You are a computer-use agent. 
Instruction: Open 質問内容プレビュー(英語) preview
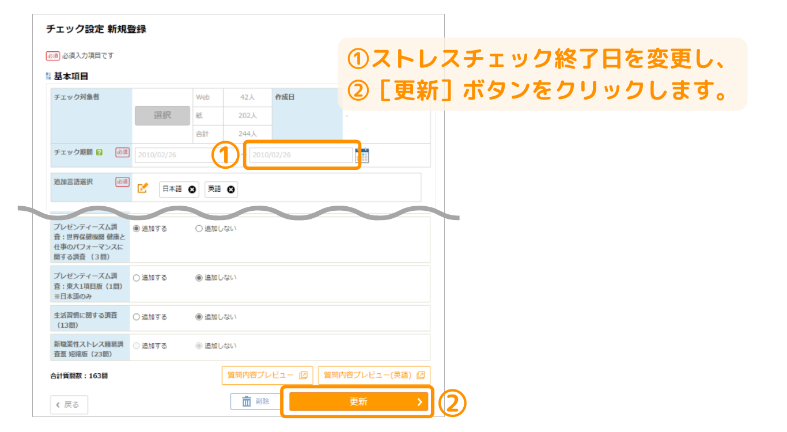[374, 375]
